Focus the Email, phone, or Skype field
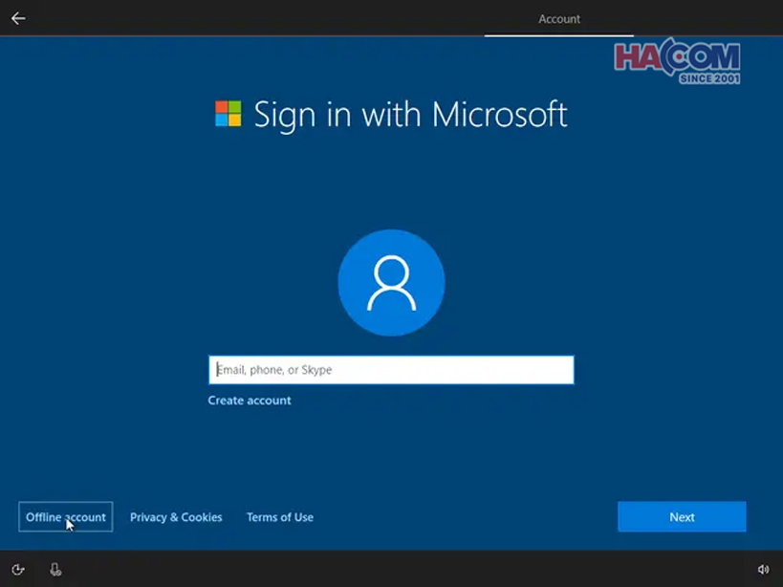Image resolution: width=783 pixels, height=587 pixels. (x=391, y=370)
